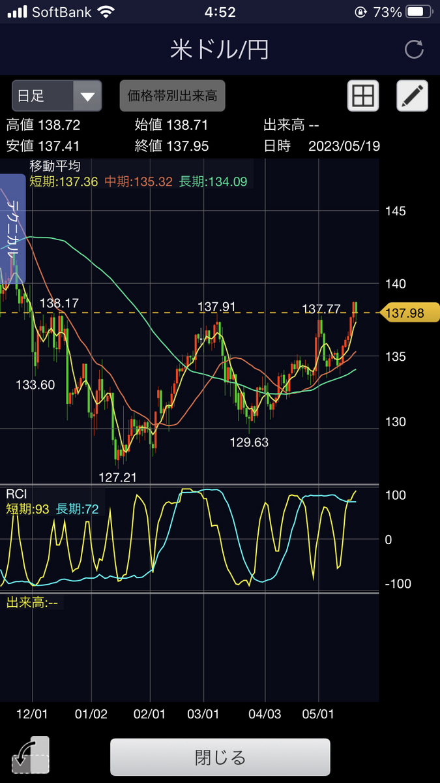Tap the 03/01 date axis label

pos(204,714)
